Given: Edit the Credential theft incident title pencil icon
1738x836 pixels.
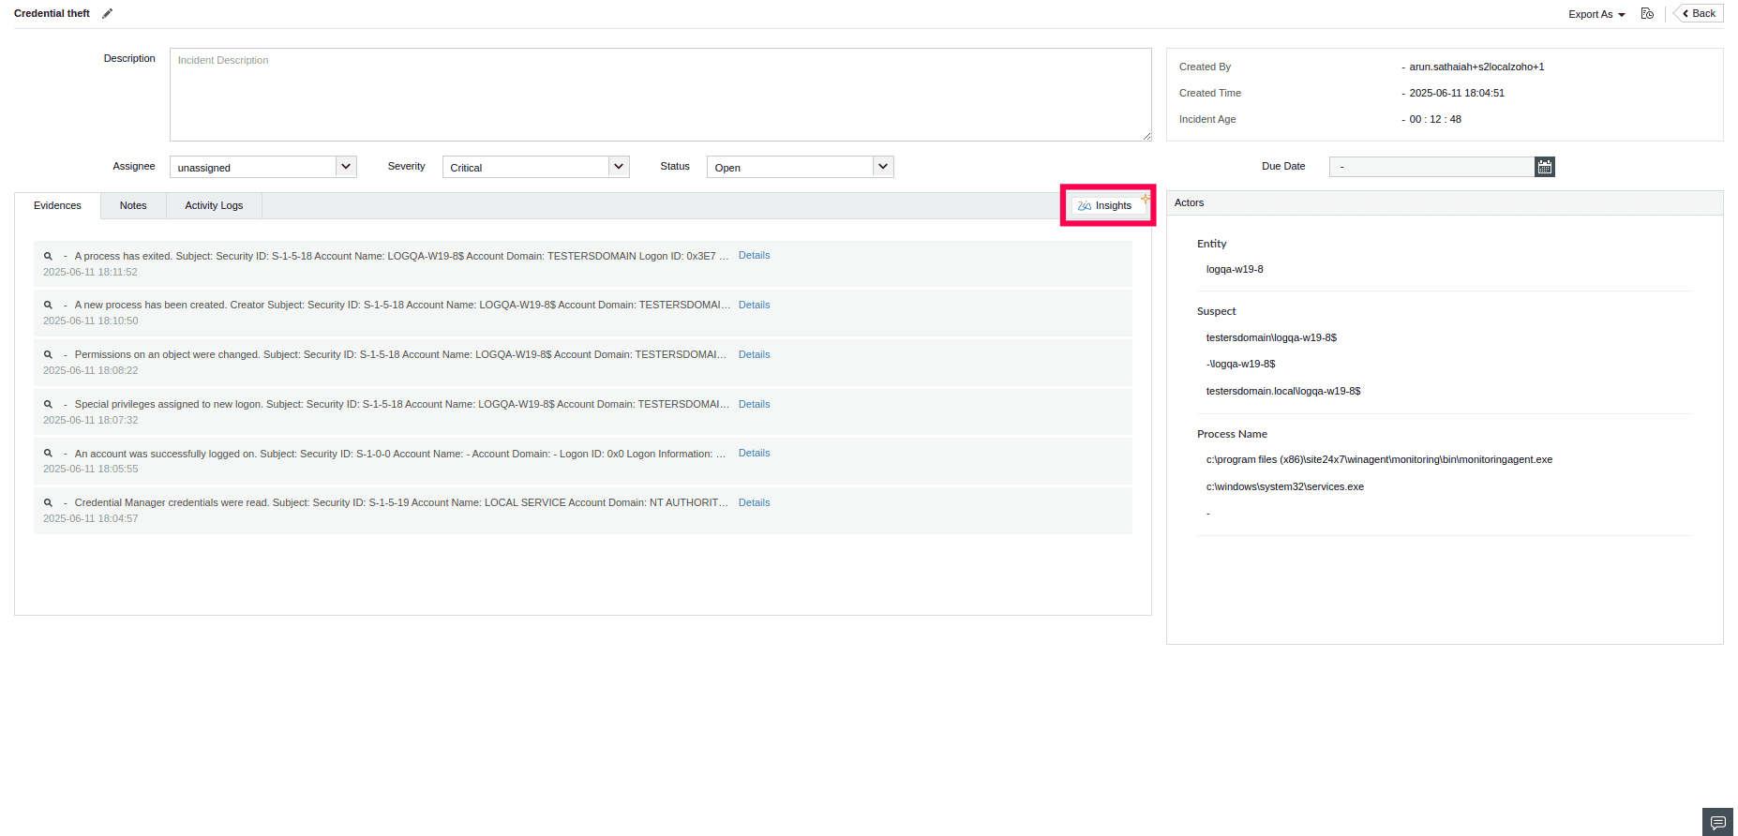Looking at the screenshot, I should point(107,13).
